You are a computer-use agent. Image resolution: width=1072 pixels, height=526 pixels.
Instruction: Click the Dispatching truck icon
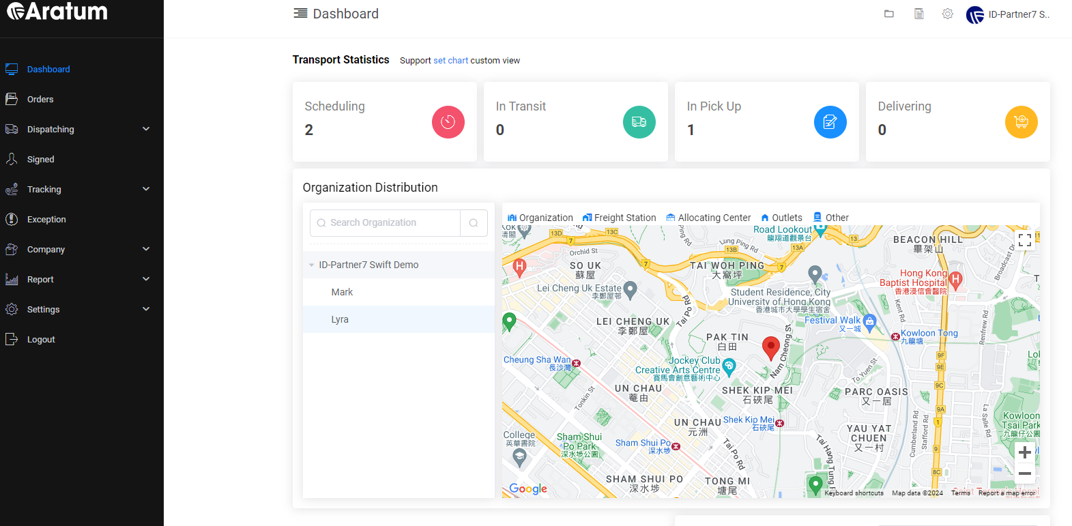[x=12, y=129]
